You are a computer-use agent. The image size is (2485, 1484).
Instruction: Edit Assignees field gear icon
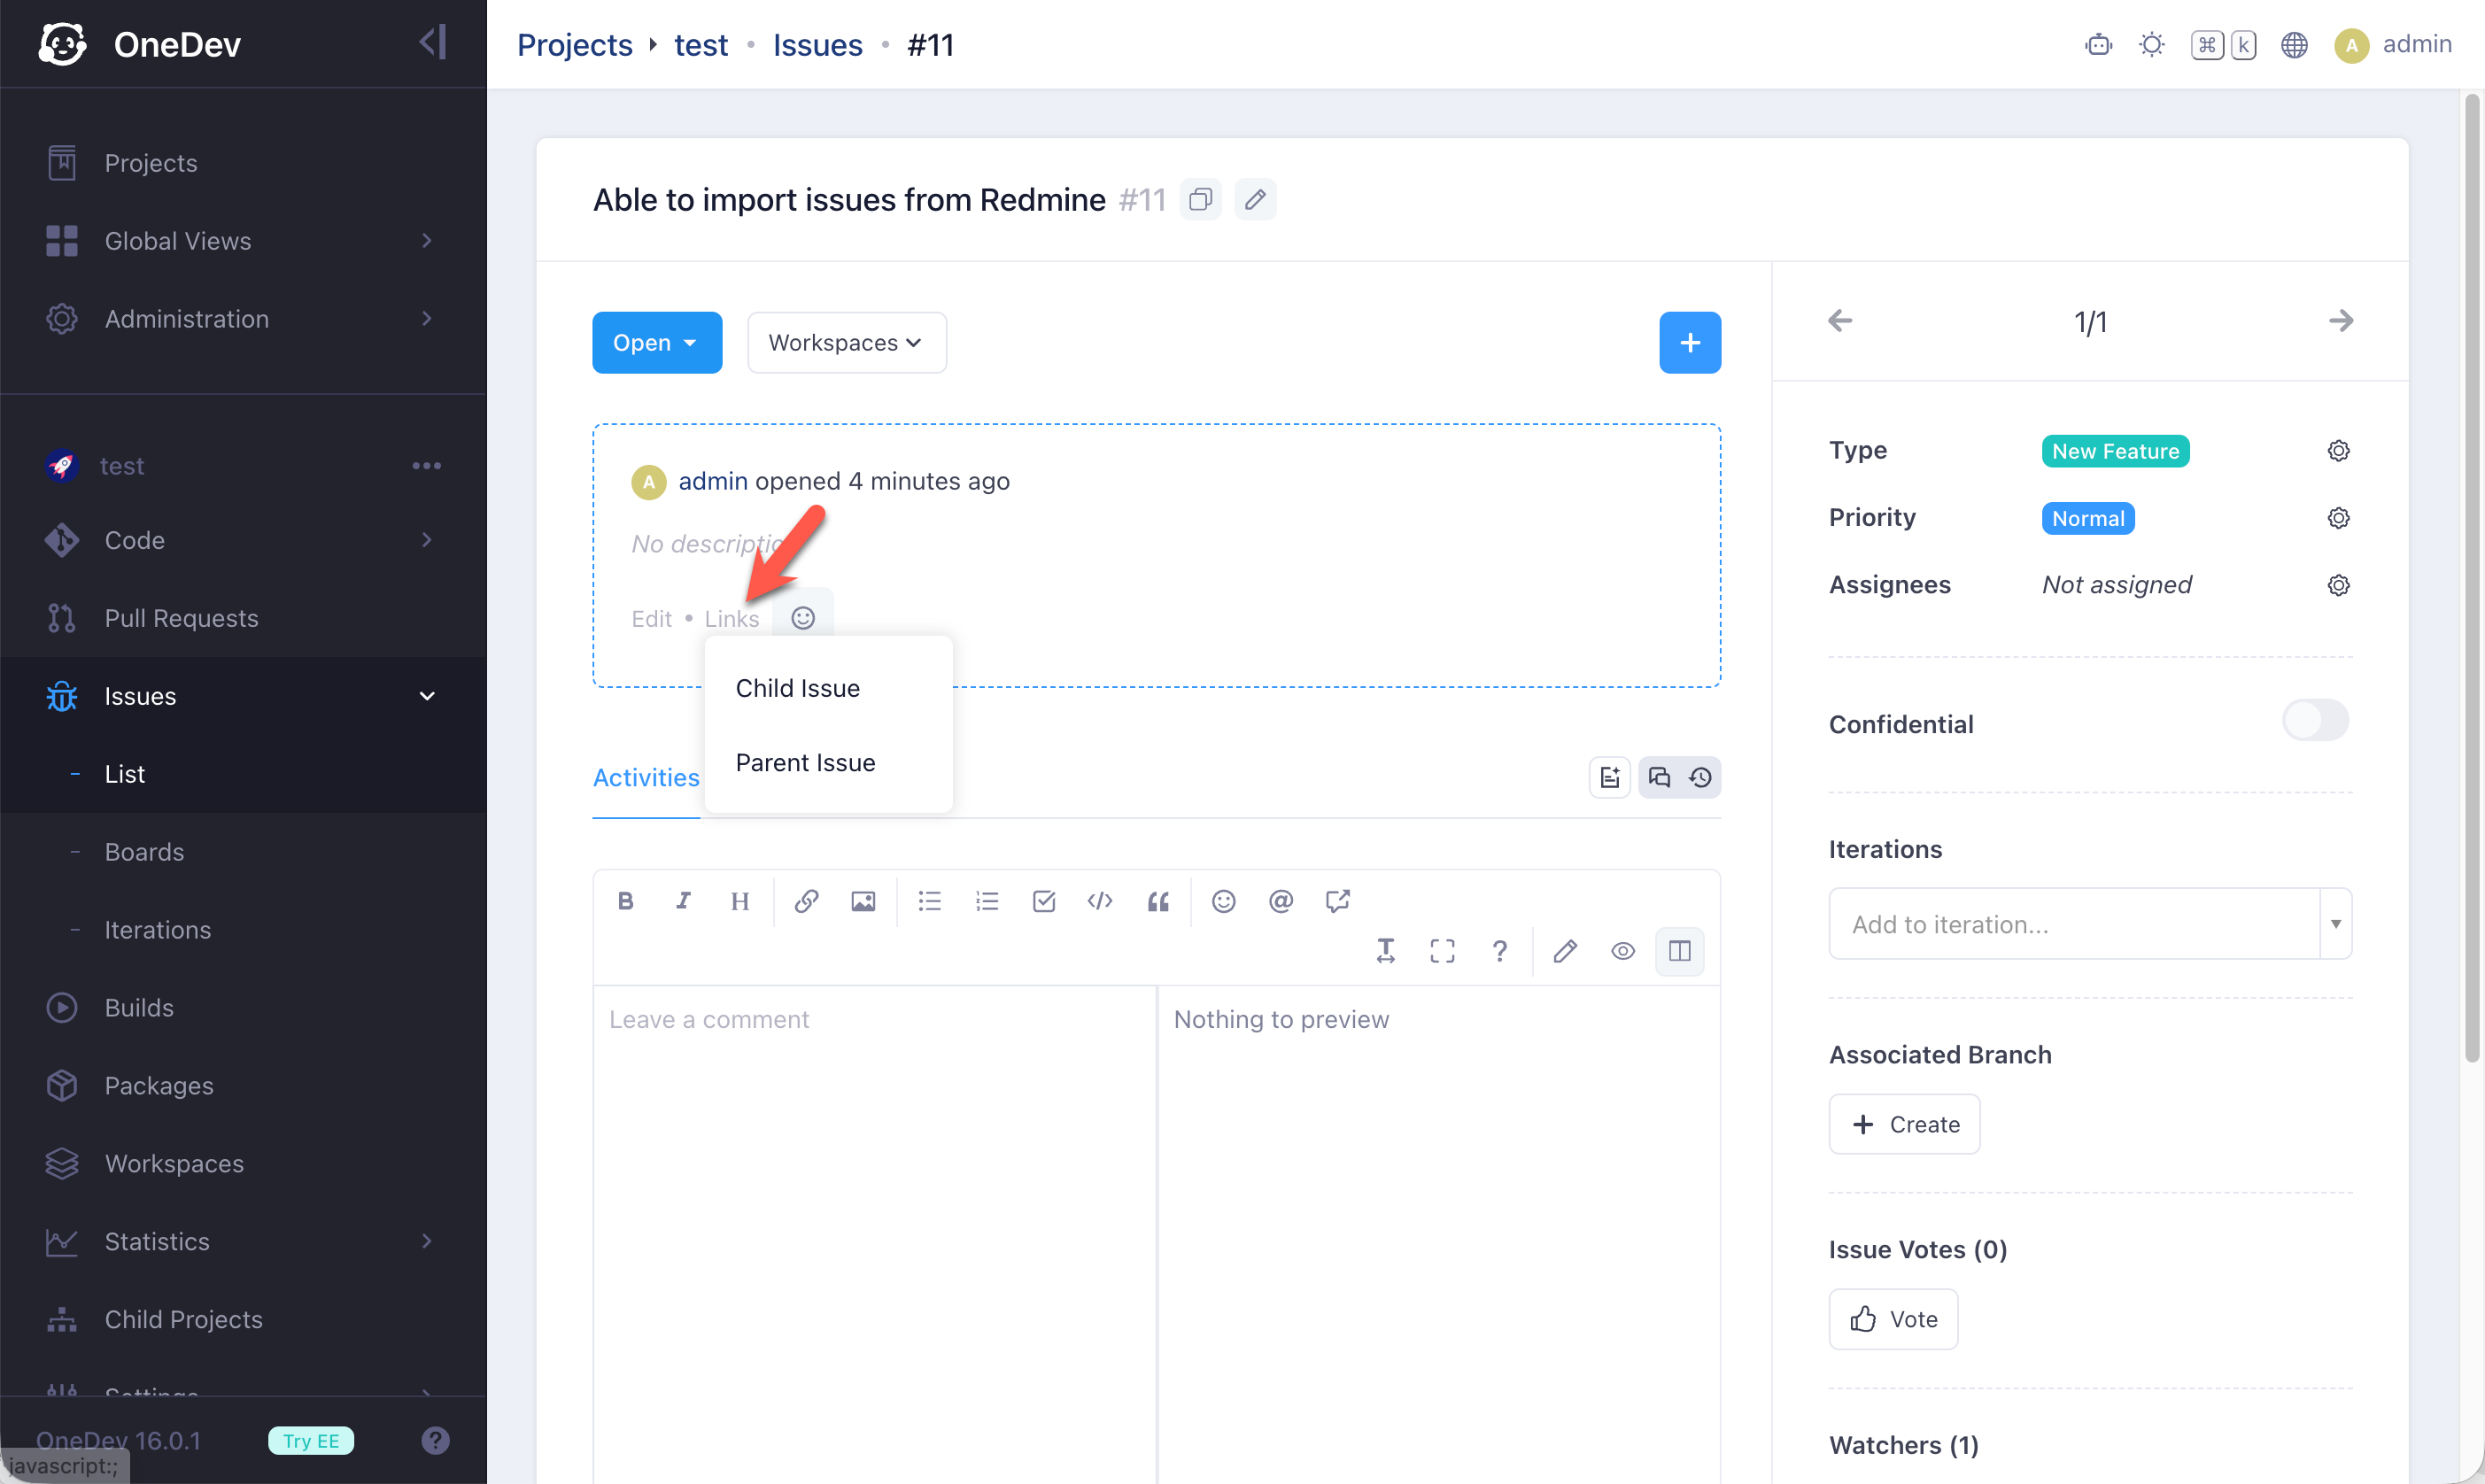2338,585
